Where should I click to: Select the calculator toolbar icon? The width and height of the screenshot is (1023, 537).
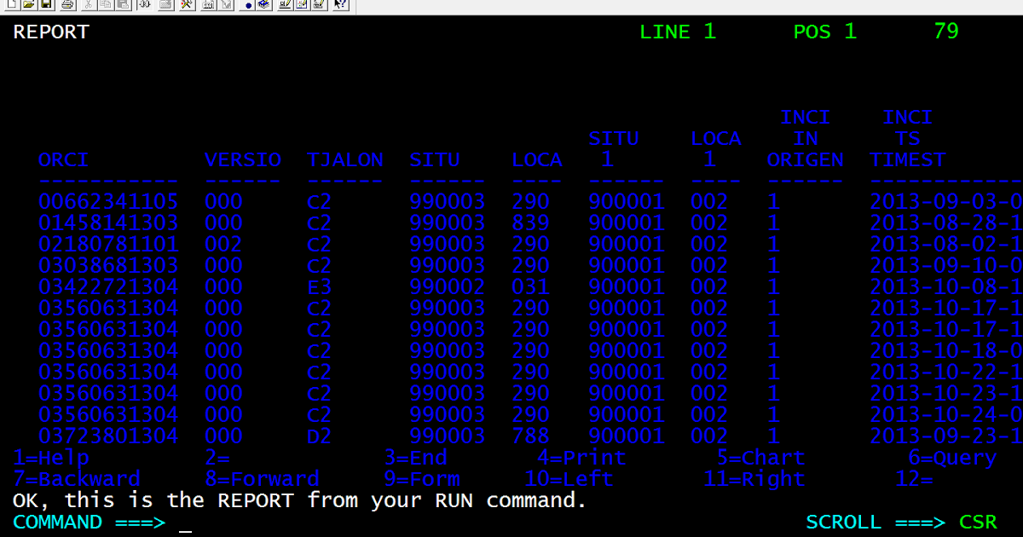(207, 6)
